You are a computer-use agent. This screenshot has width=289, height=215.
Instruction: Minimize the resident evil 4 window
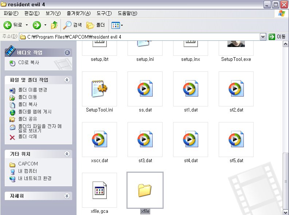pyautogui.click(x=267, y=4)
